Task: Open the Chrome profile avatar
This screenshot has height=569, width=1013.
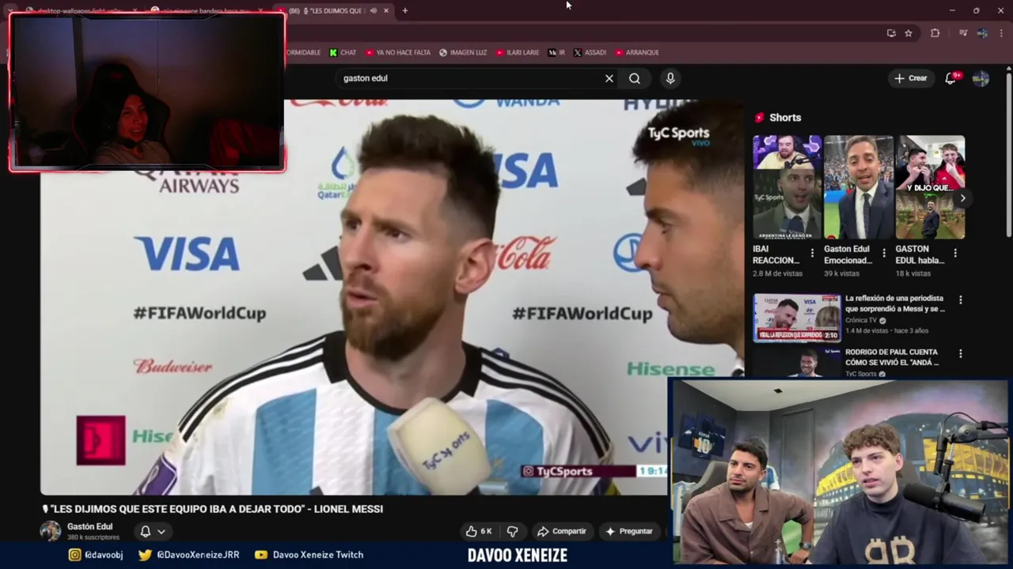Action: pos(982,33)
